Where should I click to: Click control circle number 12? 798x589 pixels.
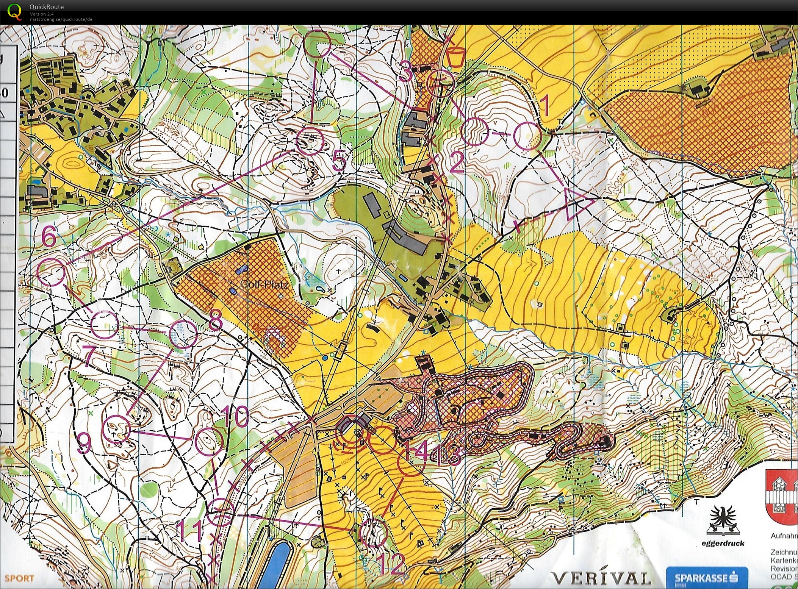[373, 533]
